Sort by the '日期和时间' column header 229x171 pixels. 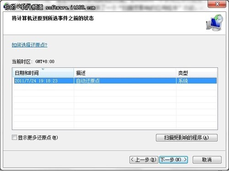point(43,73)
